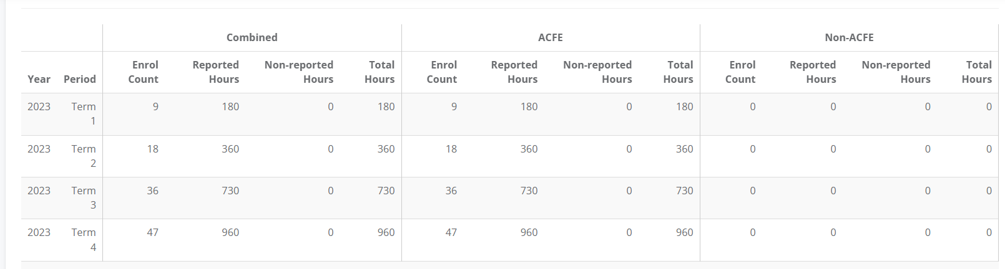Select ACFE total hours 180 for Term 1
The image size is (1005, 269).
(684, 106)
